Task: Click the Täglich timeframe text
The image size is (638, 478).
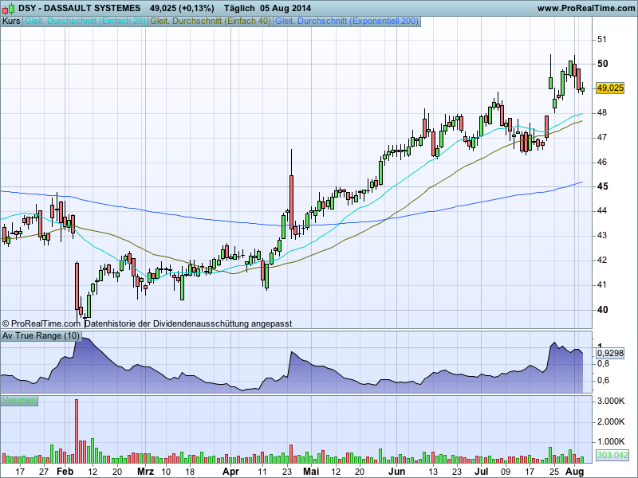Action: [239, 8]
